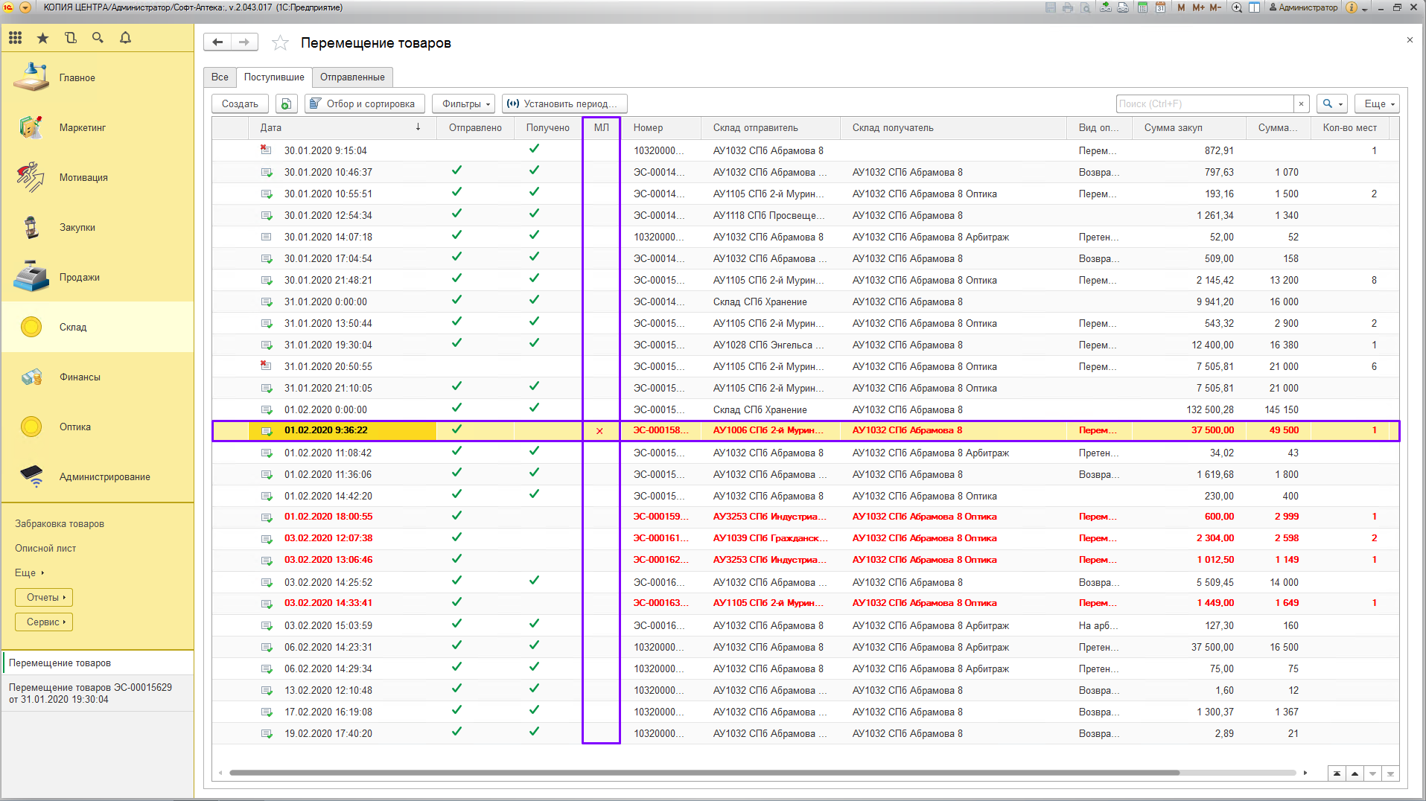Click the Создать button
The height and width of the screenshot is (801, 1426).
pos(240,104)
